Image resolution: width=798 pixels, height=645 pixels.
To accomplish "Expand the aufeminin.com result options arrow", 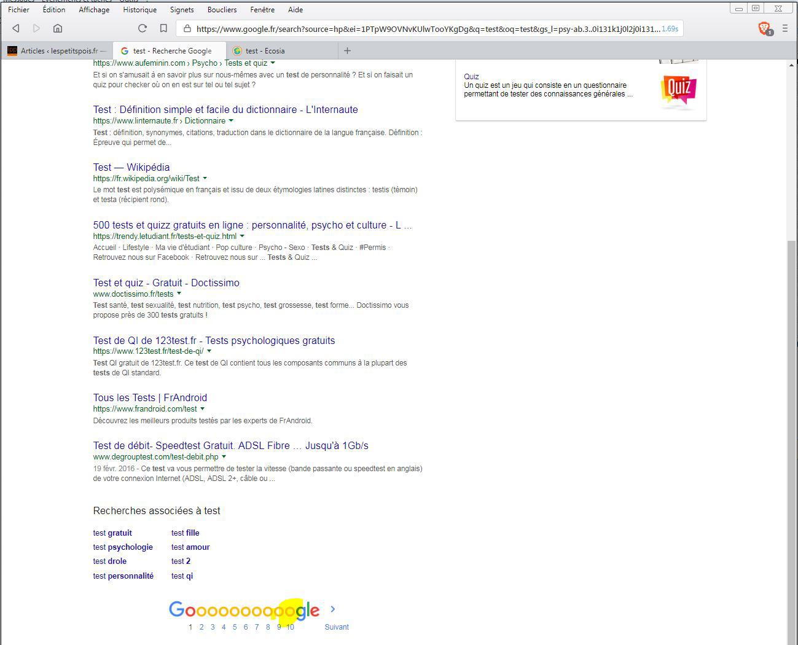I will [273, 63].
